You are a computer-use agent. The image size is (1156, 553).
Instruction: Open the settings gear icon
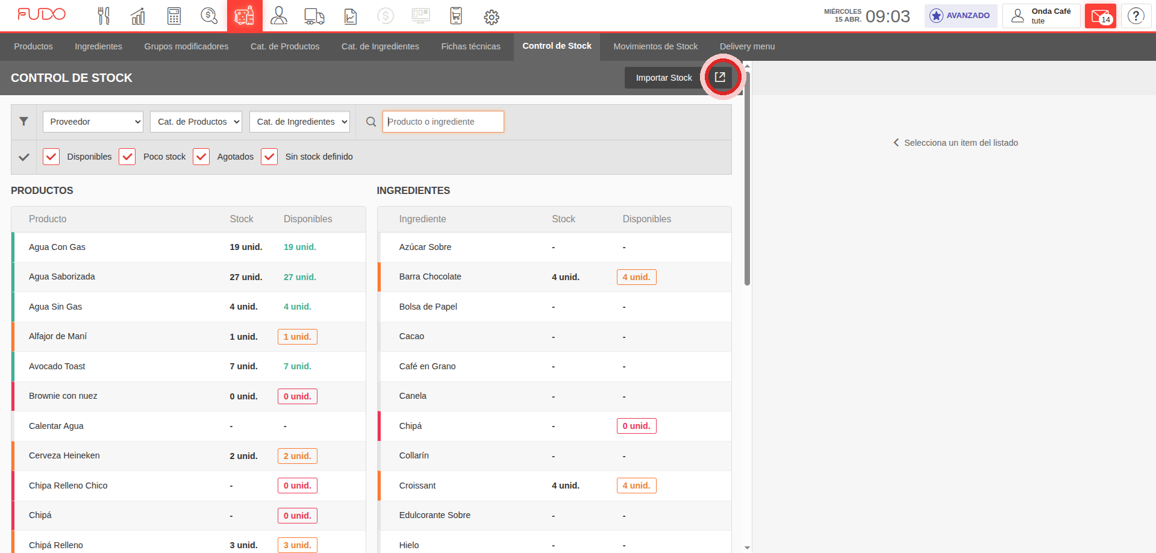[492, 17]
